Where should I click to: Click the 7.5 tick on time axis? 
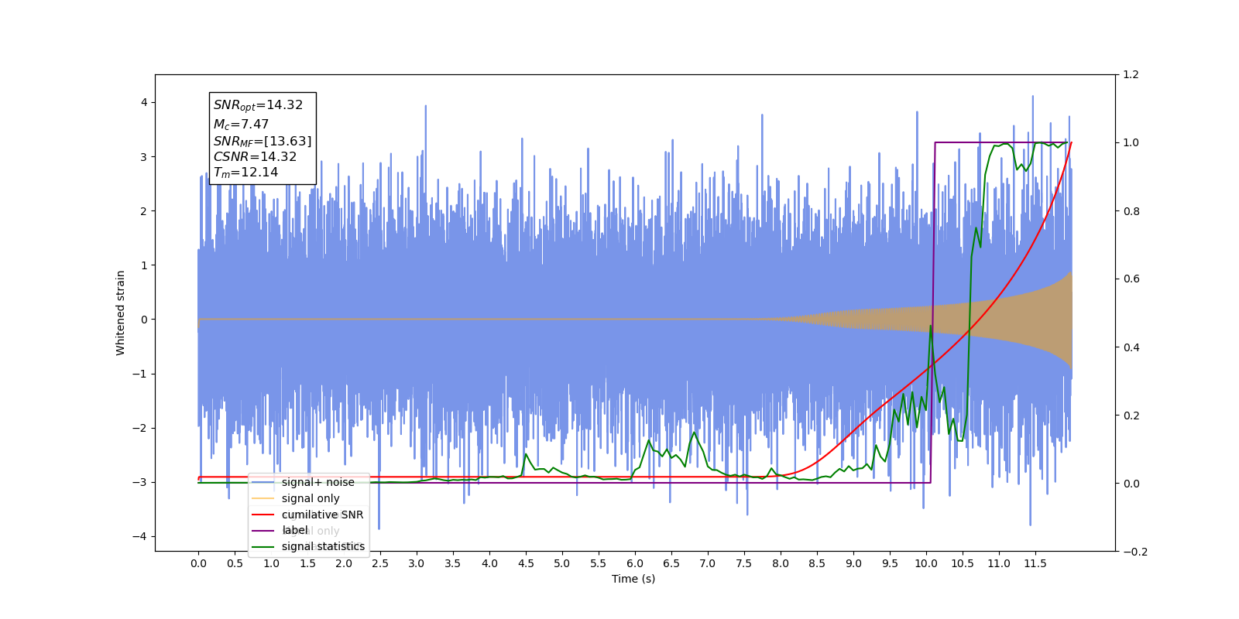coord(744,563)
